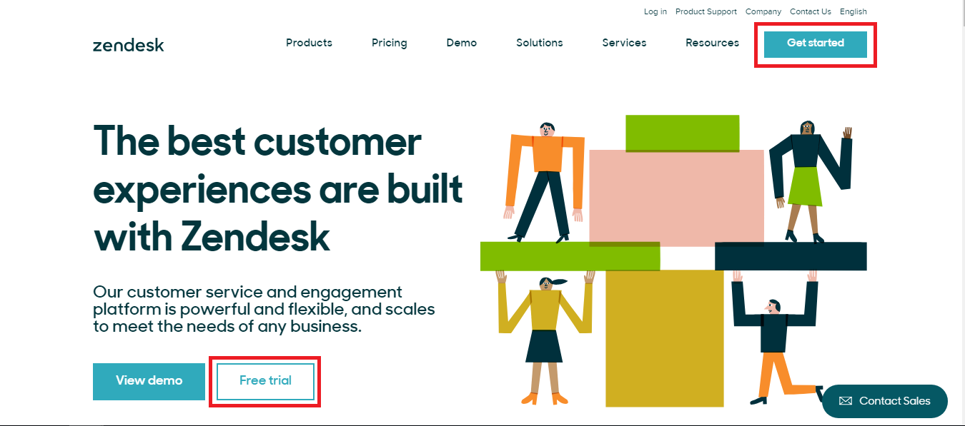Click the View demo button
Viewport: 965px width, 426px height.
click(x=149, y=381)
